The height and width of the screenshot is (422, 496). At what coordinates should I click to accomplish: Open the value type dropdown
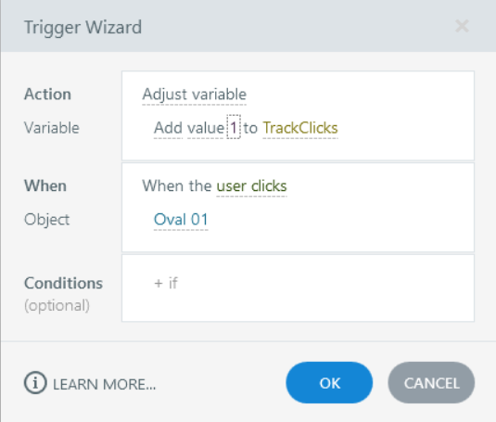(206, 128)
